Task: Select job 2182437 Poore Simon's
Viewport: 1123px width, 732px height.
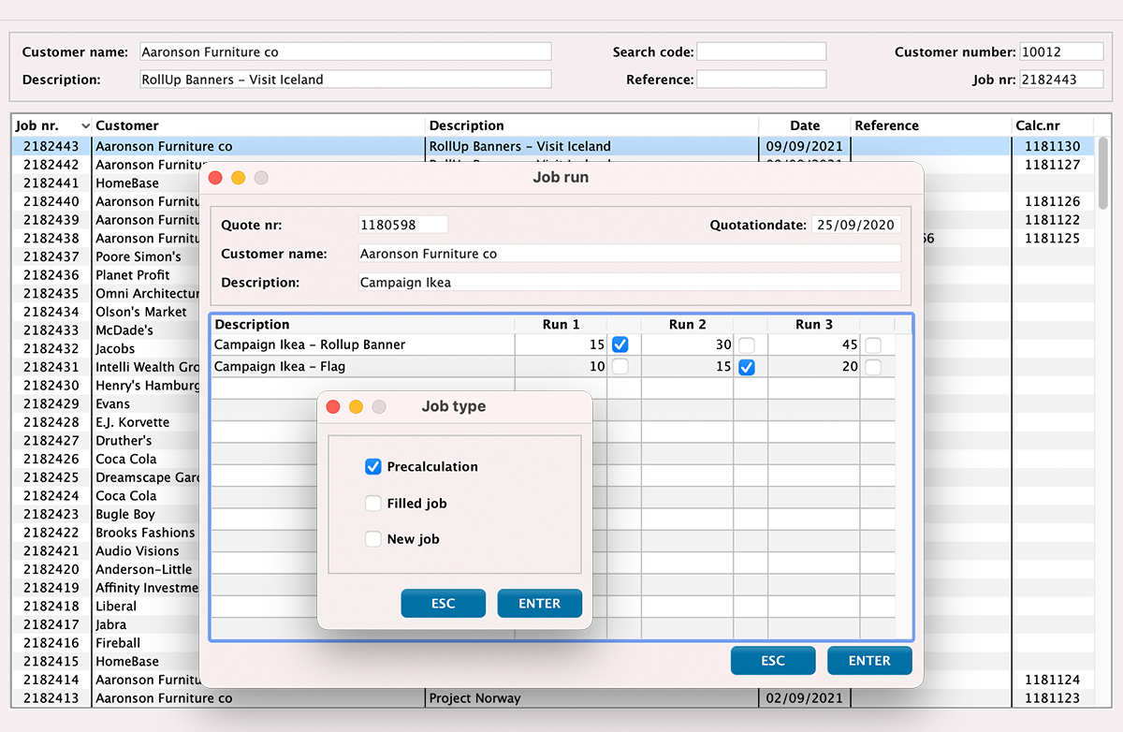Action: pos(106,256)
